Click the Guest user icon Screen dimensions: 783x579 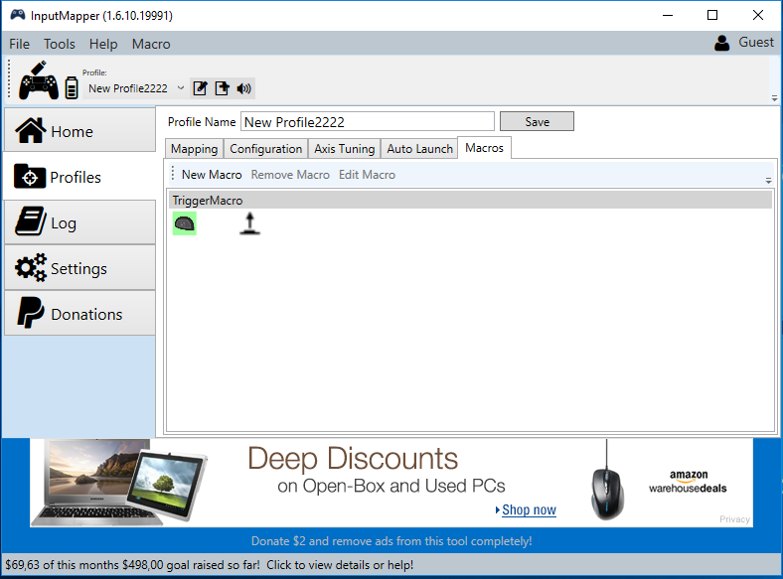tap(721, 43)
